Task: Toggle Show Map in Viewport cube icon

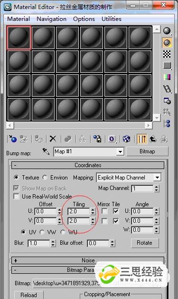Action: [x=126, y=139]
